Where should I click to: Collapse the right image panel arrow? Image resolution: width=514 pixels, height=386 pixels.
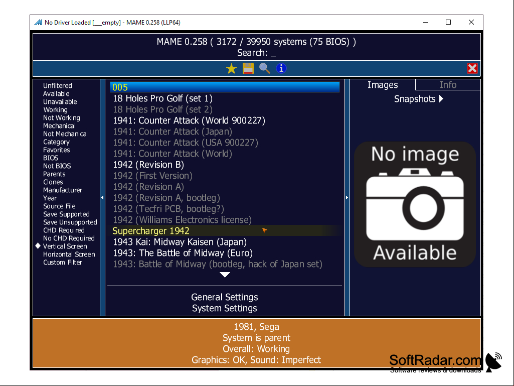347,198
